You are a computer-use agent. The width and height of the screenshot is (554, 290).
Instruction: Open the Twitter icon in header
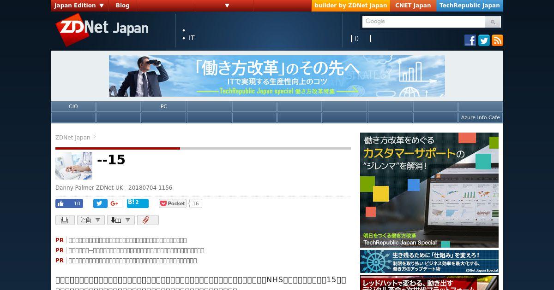tap(484, 41)
